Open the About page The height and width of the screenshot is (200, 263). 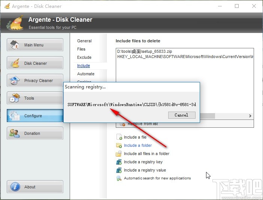(x=35, y=187)
